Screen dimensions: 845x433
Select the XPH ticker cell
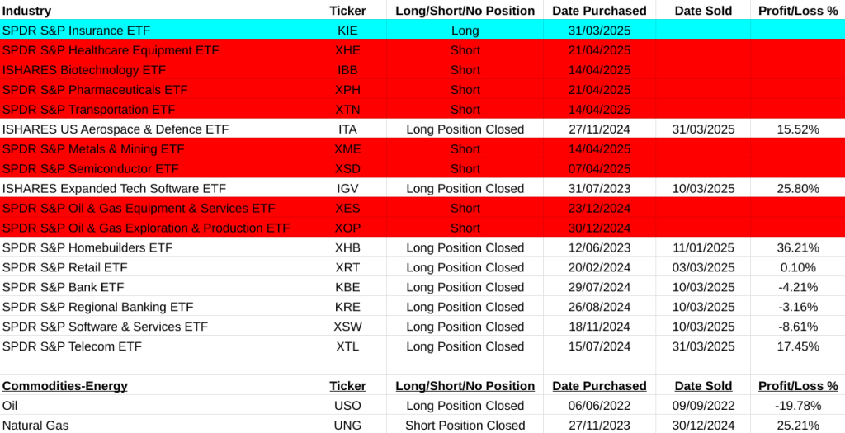click(x=347, y=90)
